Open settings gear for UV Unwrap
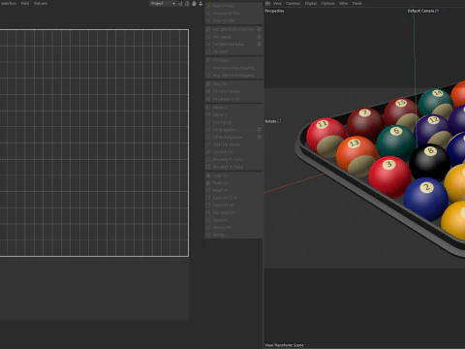The width and height of the screenshot is (465, 349). 259,37
